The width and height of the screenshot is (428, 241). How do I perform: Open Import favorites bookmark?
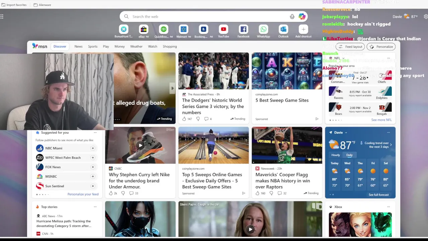(x=14, y=5)
